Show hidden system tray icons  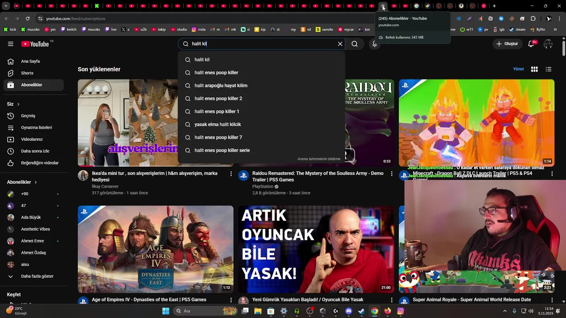point(505,311)
